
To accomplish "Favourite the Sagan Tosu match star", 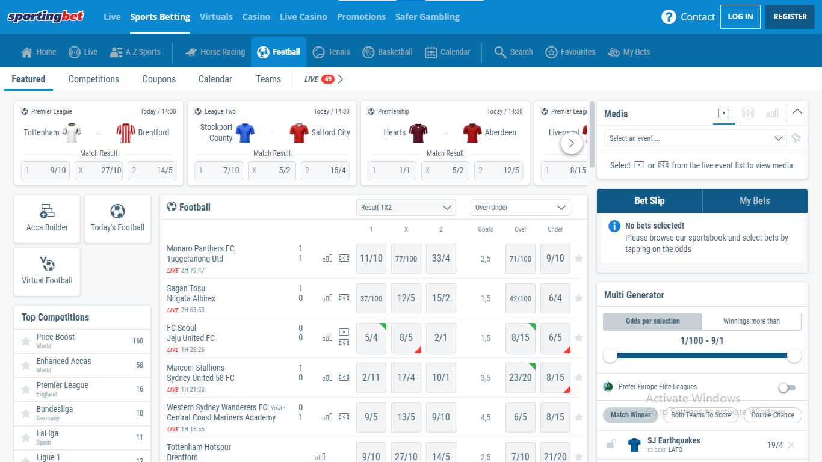I will coord(578,298).
